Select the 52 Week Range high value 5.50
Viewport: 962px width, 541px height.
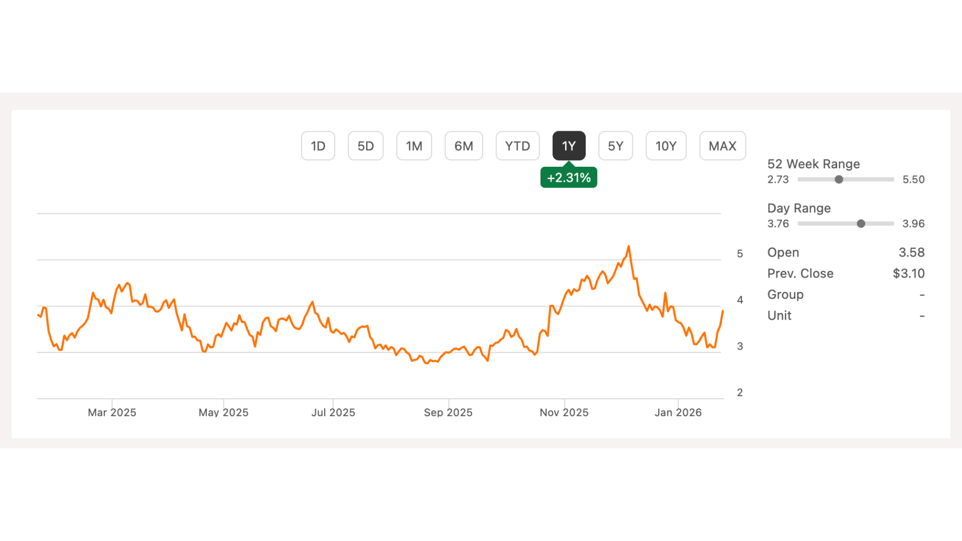click(913, 179)
